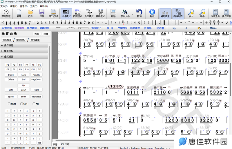Open the 歌词 lyrics tool

[110, 28]
